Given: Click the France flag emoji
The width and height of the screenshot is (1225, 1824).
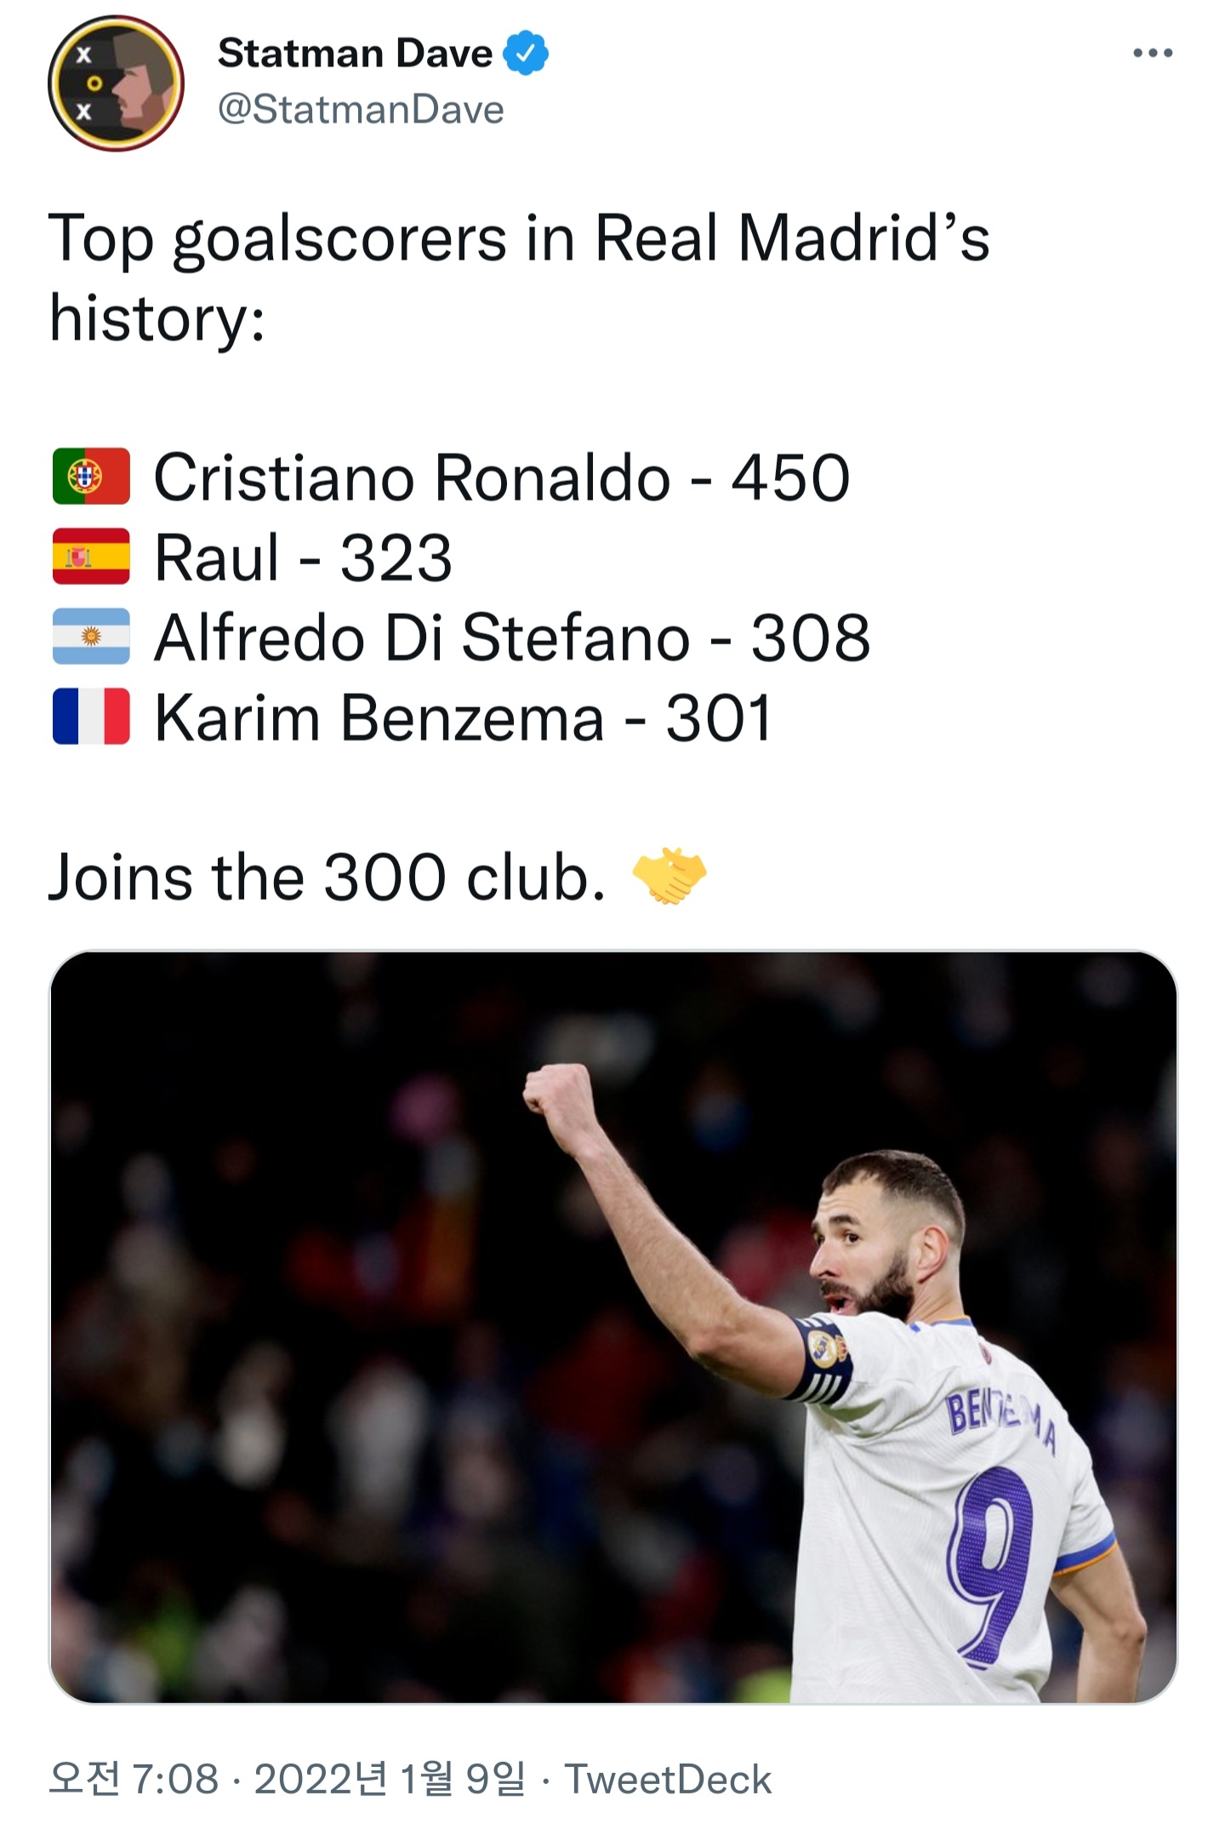Looking at the screenshot, I should pyautogui.click(x=91, y=717).
